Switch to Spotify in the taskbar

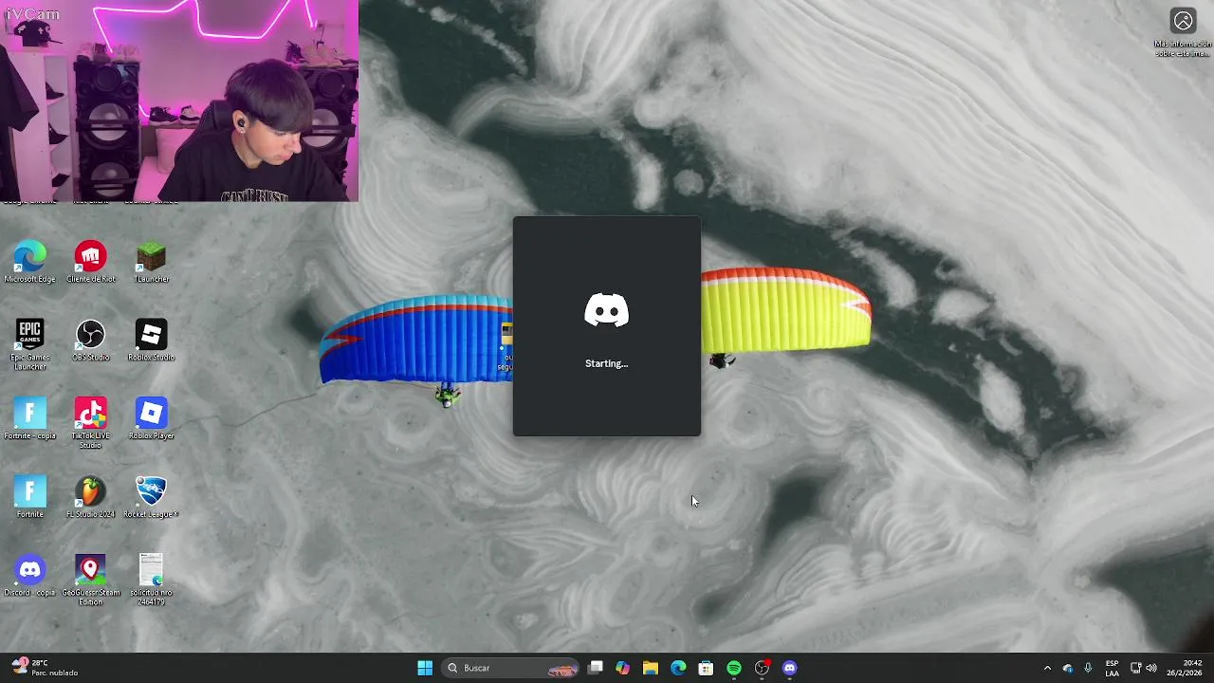click(734, 668)
